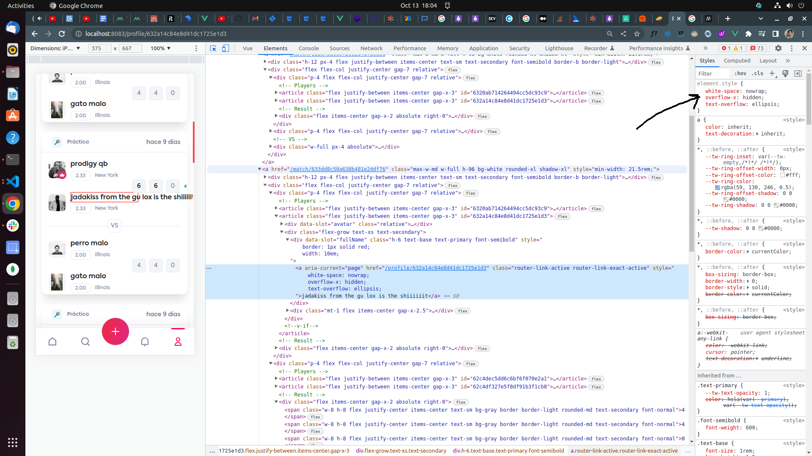This screenshot has height=456, width=812.
Task: Open the Lighthouse tab
Action: [x=559, y=48]
